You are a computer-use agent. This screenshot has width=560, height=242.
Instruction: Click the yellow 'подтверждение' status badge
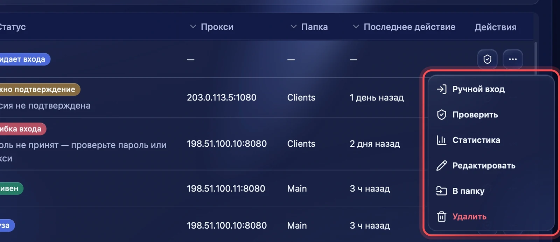tap(40, 89)
